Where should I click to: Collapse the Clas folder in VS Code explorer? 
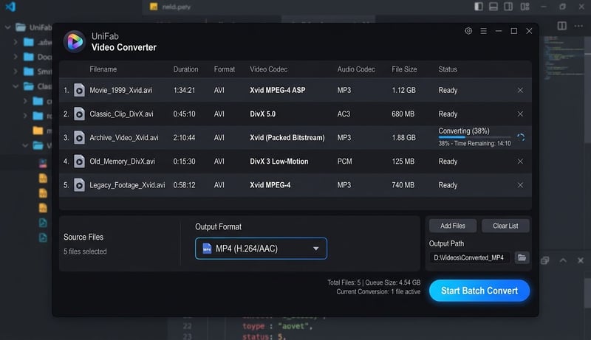(x=16, y=86)
